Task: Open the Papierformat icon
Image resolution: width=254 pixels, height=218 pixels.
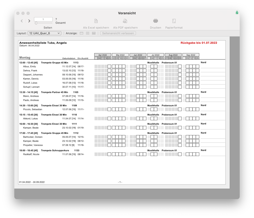Action: [x=174, y=21]
